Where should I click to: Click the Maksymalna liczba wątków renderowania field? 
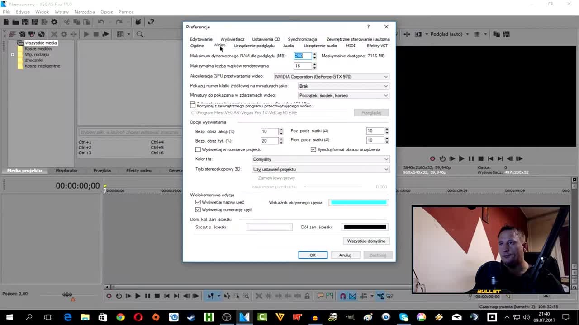click(303, 66)
